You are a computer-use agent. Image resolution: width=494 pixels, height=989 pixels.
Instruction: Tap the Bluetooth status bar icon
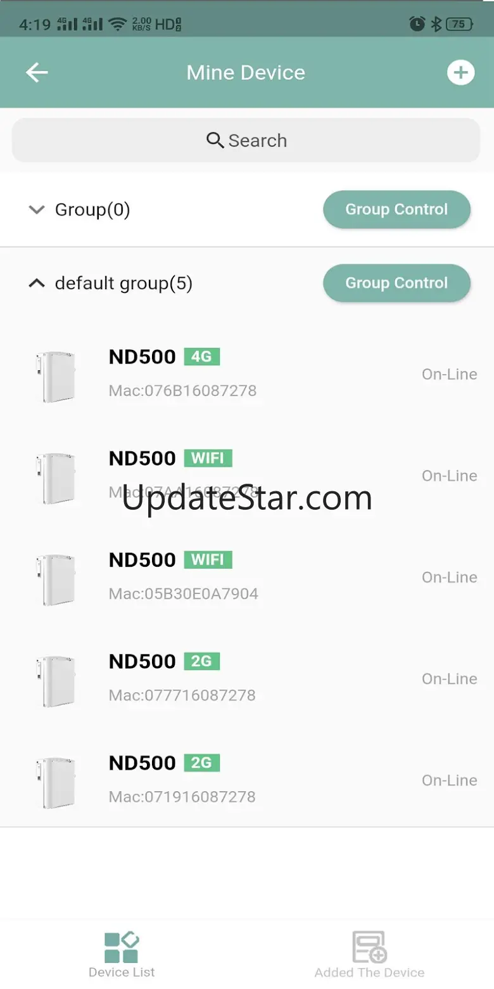[x=436, y=24]
